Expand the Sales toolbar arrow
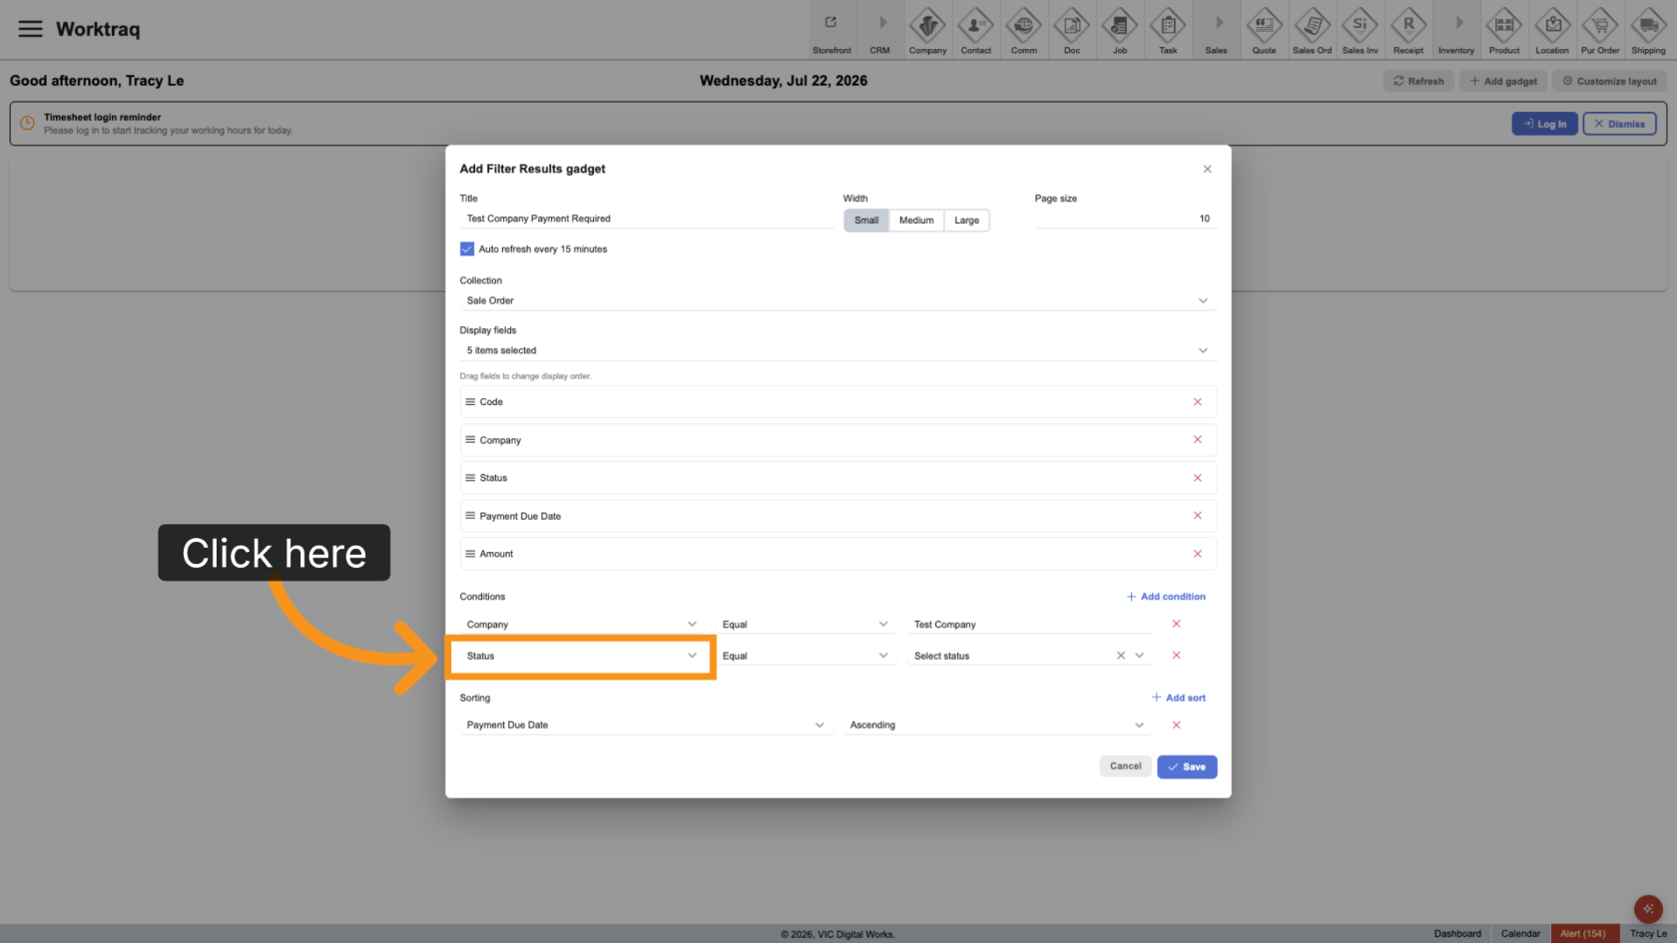The height and width of the screenshot is (943, 1677). pyautogui.click(x=1216, y=30)
